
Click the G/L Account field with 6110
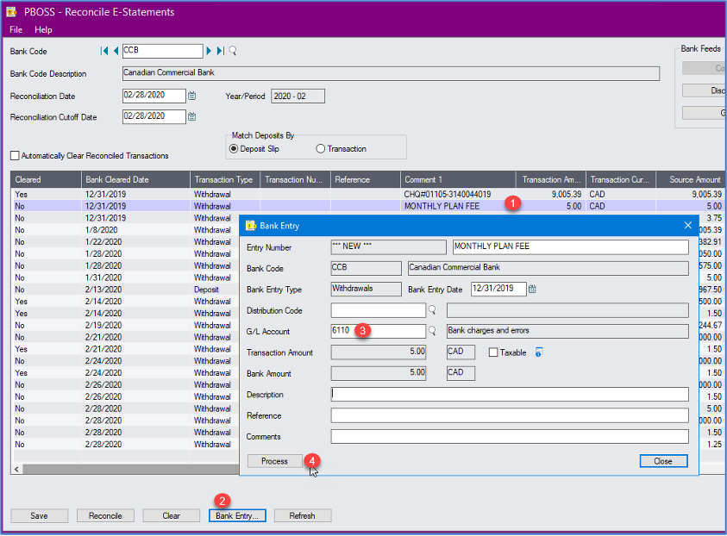378,331
